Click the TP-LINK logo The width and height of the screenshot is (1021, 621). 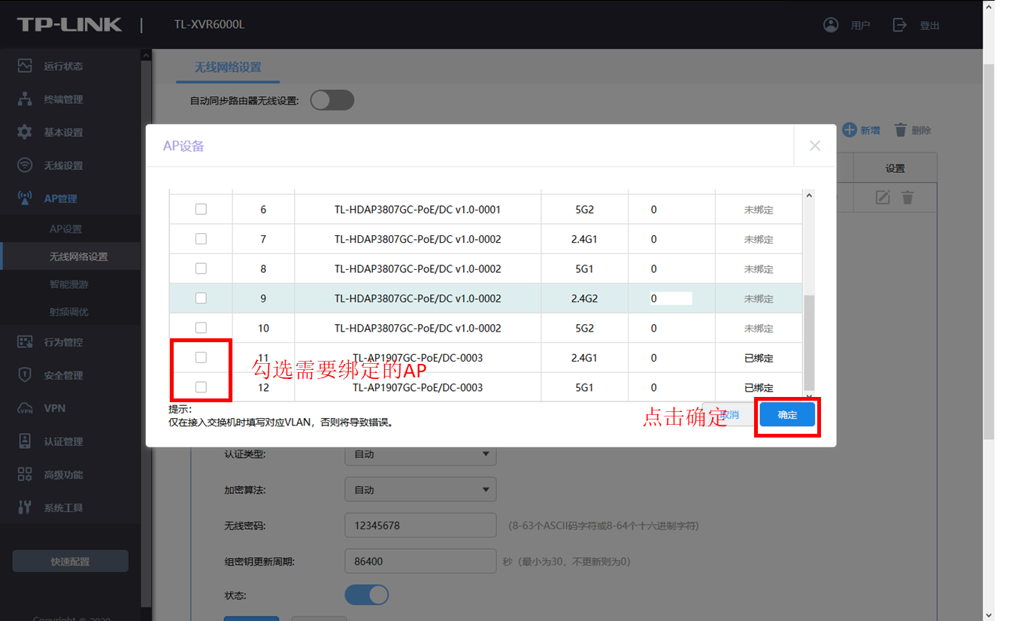pyautogui.click(x=69, y=25)
